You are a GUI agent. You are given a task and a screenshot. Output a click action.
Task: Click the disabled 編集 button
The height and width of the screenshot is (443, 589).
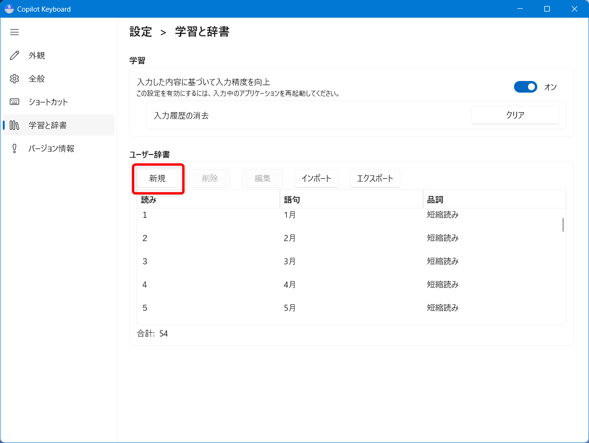point(263,178)
